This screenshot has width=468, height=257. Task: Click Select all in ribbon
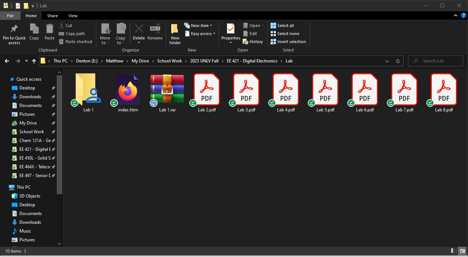[x=282, y=26]
